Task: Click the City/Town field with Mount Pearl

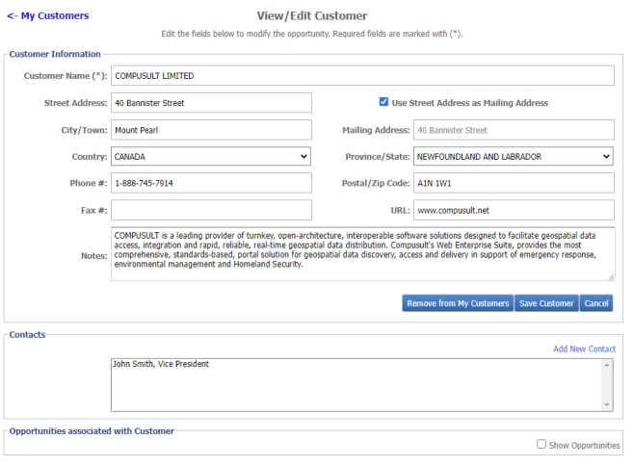Action: tap(211, 130)
